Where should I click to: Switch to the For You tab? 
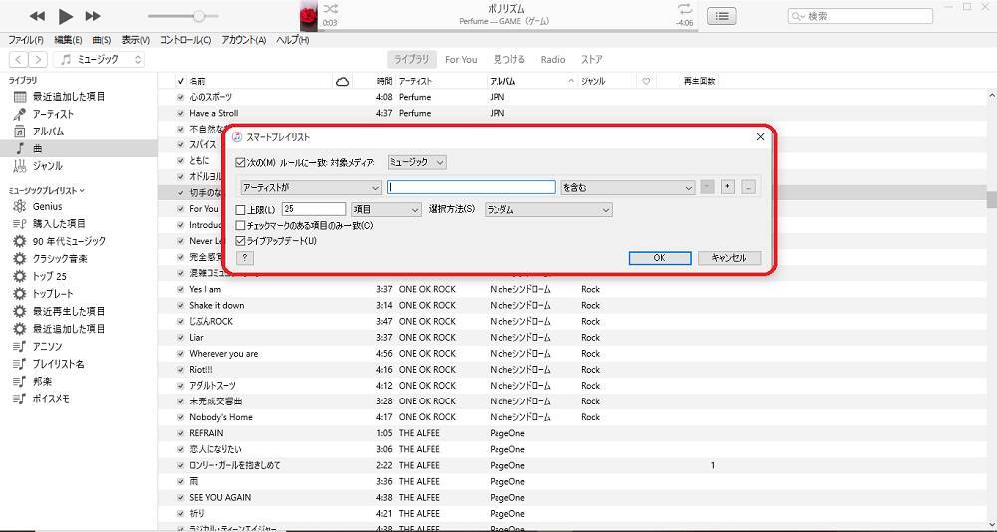(461, 60)
